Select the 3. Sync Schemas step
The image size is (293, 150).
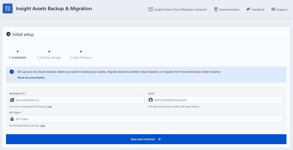[x=81, y=57]
